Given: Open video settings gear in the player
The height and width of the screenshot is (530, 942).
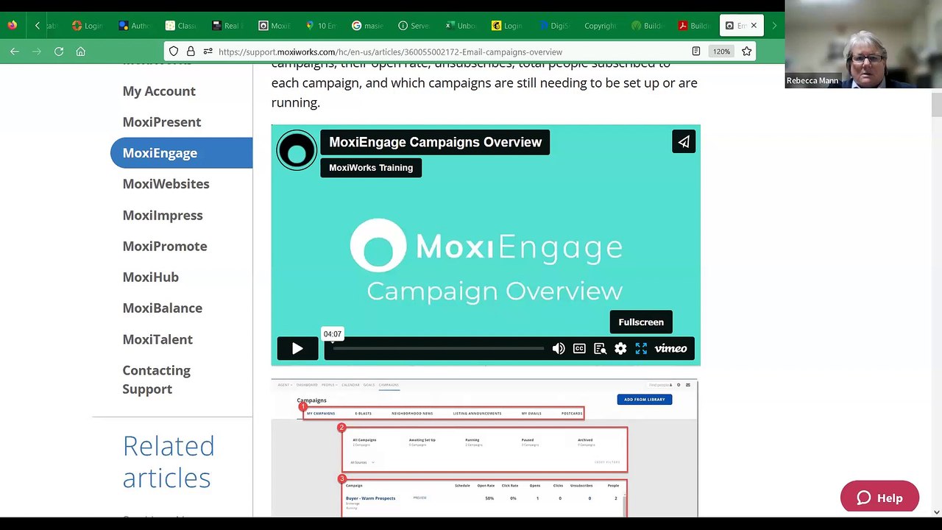Looking at the screenshot, I should point(620,349).
